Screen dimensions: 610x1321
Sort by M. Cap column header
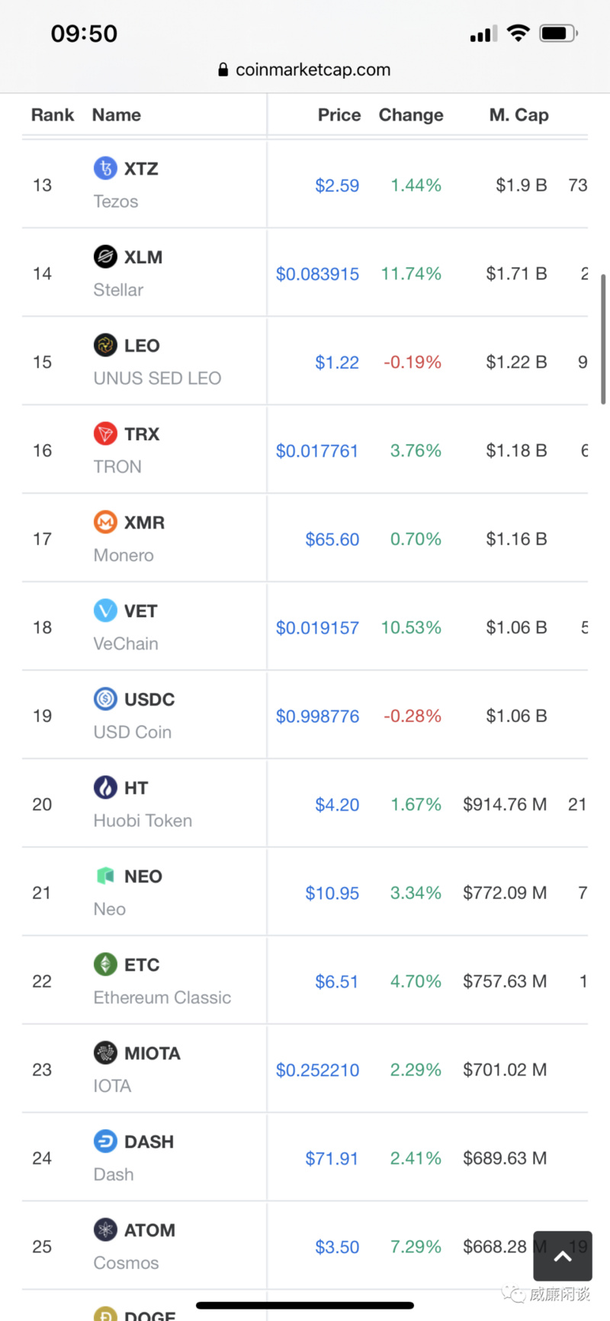point(519,115)
